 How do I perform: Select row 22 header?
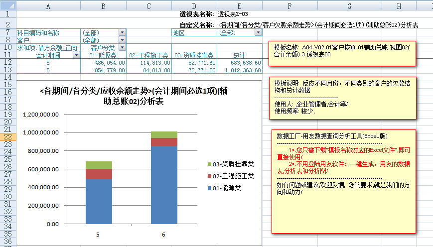[x=8, y=136]
